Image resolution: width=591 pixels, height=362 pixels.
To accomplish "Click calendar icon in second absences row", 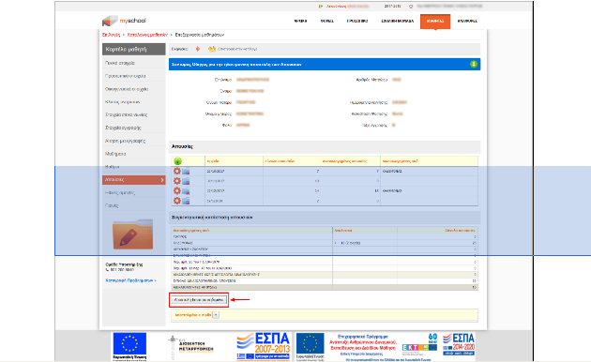I will pos(186,181).
